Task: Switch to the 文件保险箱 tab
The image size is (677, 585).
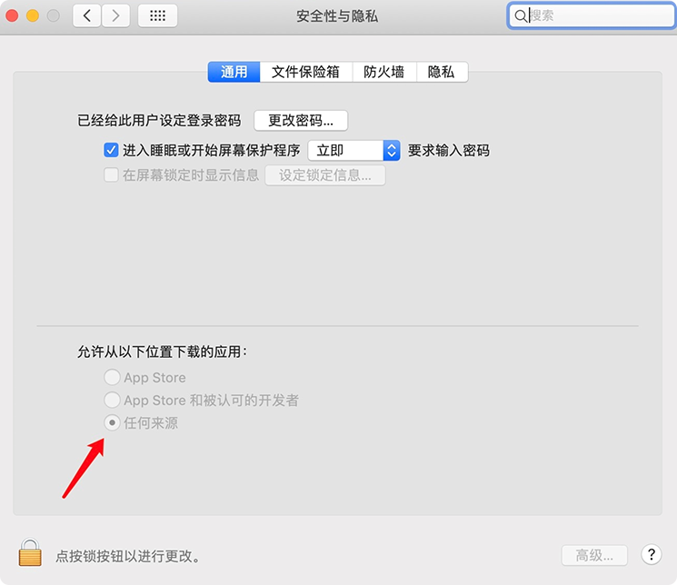Action: (x=305, y=72)
